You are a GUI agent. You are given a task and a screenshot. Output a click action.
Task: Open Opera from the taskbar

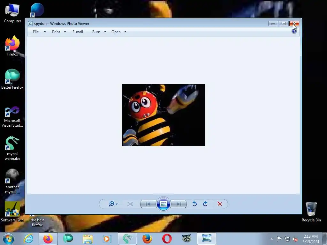[x=167, y=239]
